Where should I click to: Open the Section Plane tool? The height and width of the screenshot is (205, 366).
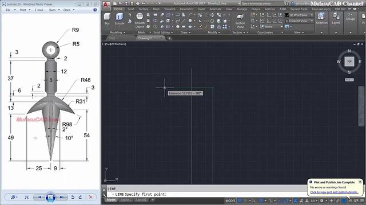pyautogui.click(x=240, y=20)
